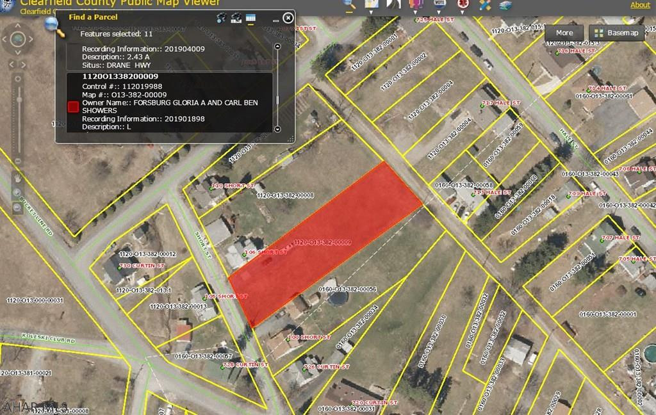
Task: Select second binoculars search option in panel
Action: (236, 17)
